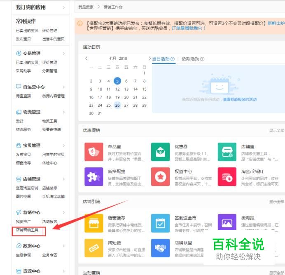Open 我是卖家 breadcrumb
The image size is (285, 275).
(x=86, y=7)
